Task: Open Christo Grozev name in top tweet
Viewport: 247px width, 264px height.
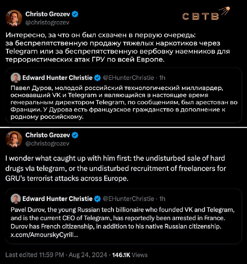Action: coord(48,14)
